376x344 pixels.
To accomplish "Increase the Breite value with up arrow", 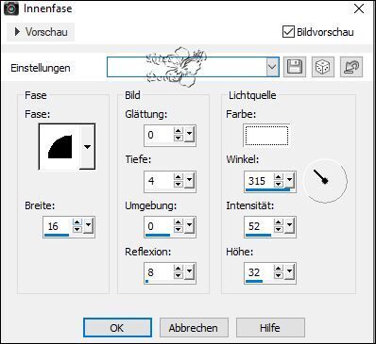I will (77, 222).
